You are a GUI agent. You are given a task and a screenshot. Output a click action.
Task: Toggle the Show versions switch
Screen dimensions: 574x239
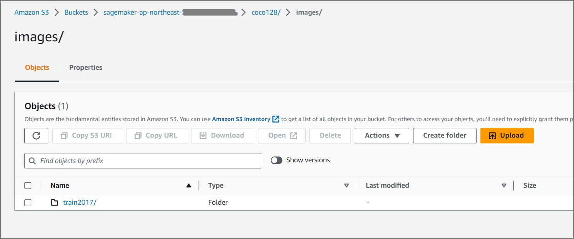click(277, 160)
